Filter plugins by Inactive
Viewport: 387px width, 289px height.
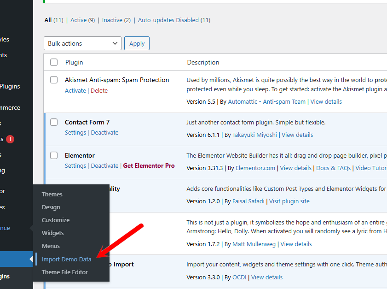(x=112, y=20)
